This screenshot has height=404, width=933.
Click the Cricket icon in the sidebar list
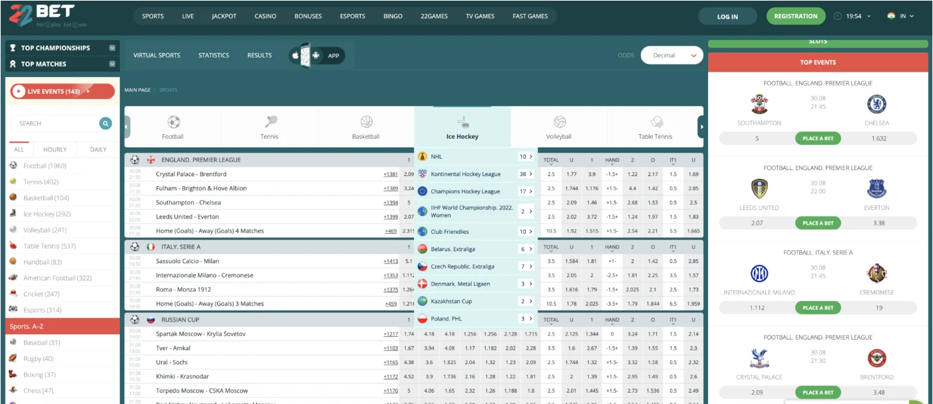[13, 294]
